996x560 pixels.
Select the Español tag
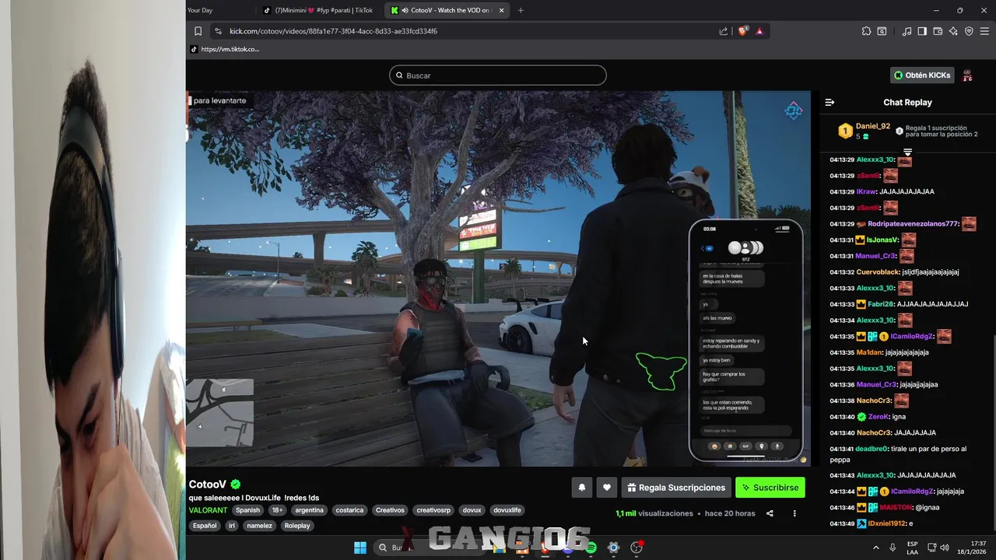coord(205,526)
